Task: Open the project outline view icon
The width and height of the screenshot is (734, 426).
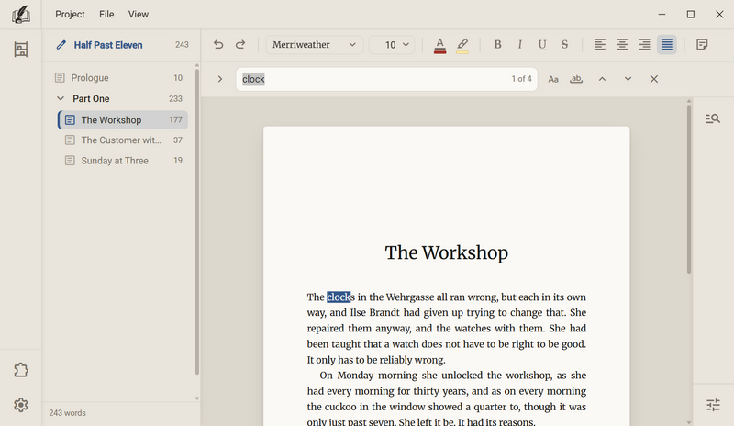Action: click(x=20, y=50)
